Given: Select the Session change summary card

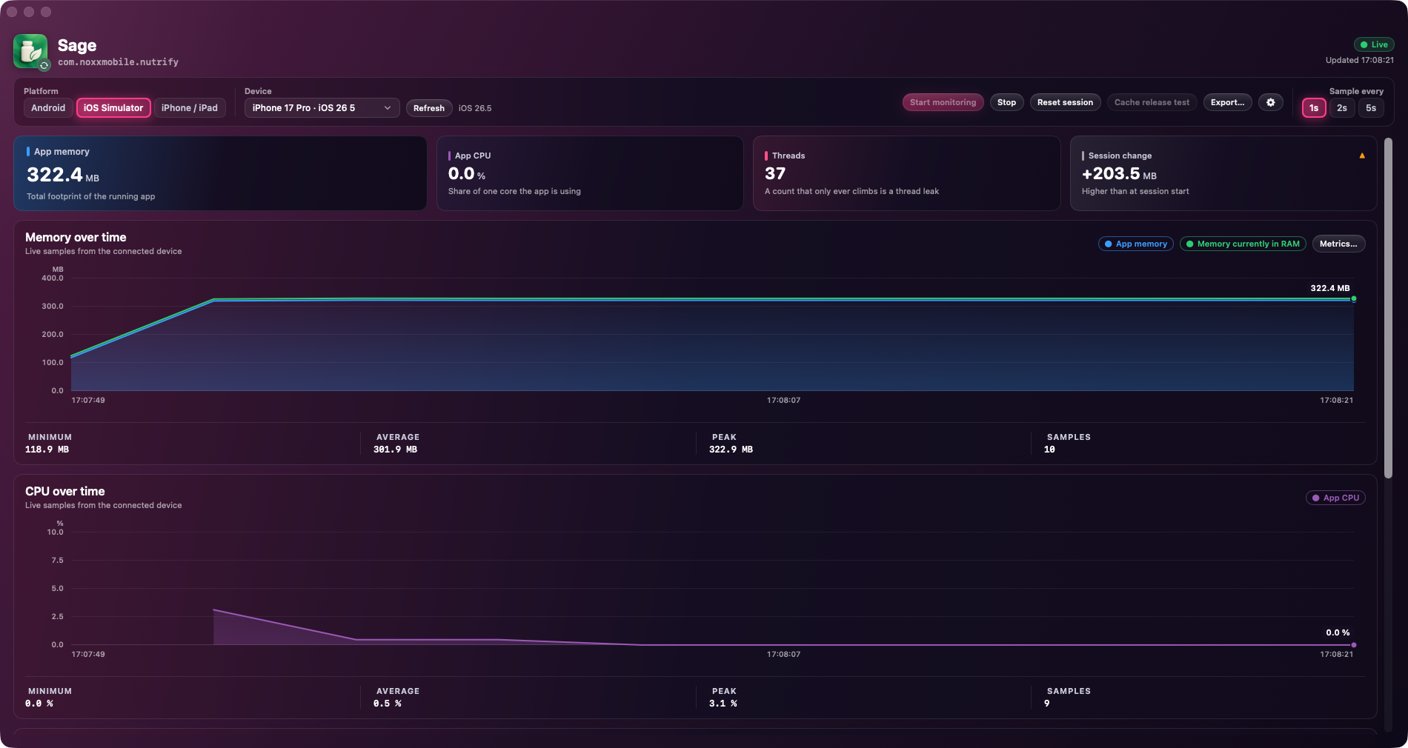Looking at the screenshot, I should pyautogui.click(x=1223, y=173).
